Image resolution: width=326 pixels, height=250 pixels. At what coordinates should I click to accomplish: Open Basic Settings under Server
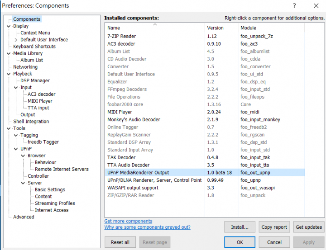[x=50, y=190]
